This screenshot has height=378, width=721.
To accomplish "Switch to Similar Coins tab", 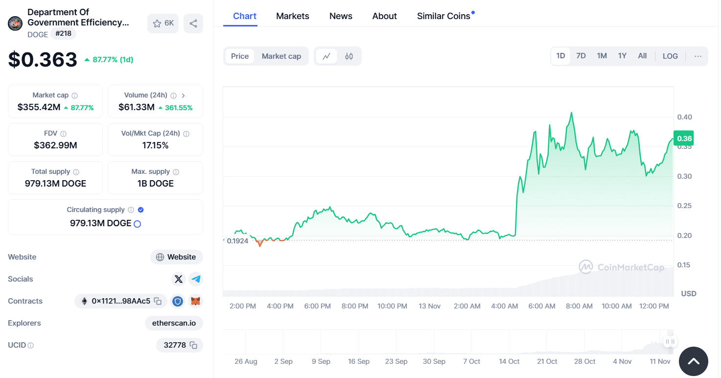I will (x=443, y=16).
